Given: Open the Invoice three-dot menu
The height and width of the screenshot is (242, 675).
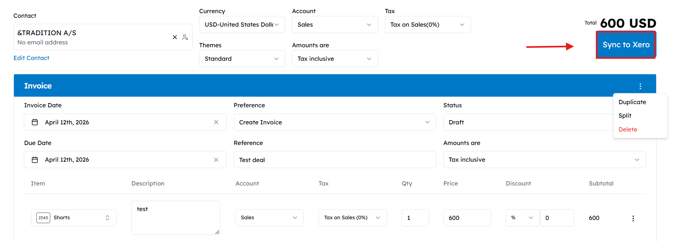Looking at the screenshot, I should click(x=640, y=86).
